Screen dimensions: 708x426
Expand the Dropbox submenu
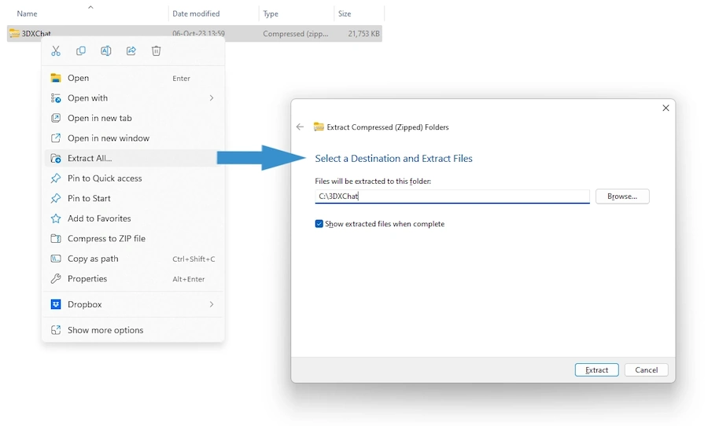click(211, 304)
